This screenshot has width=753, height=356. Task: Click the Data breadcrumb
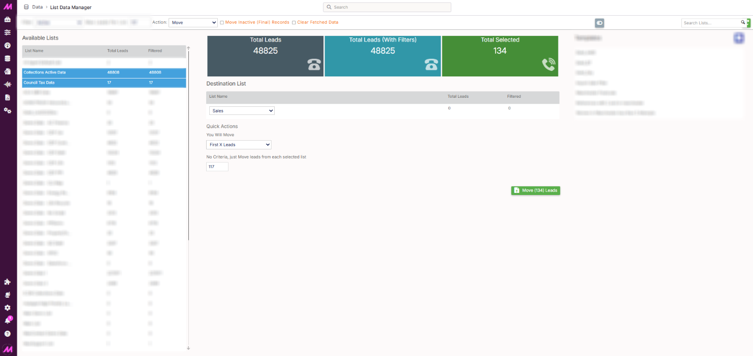[38, 7]
